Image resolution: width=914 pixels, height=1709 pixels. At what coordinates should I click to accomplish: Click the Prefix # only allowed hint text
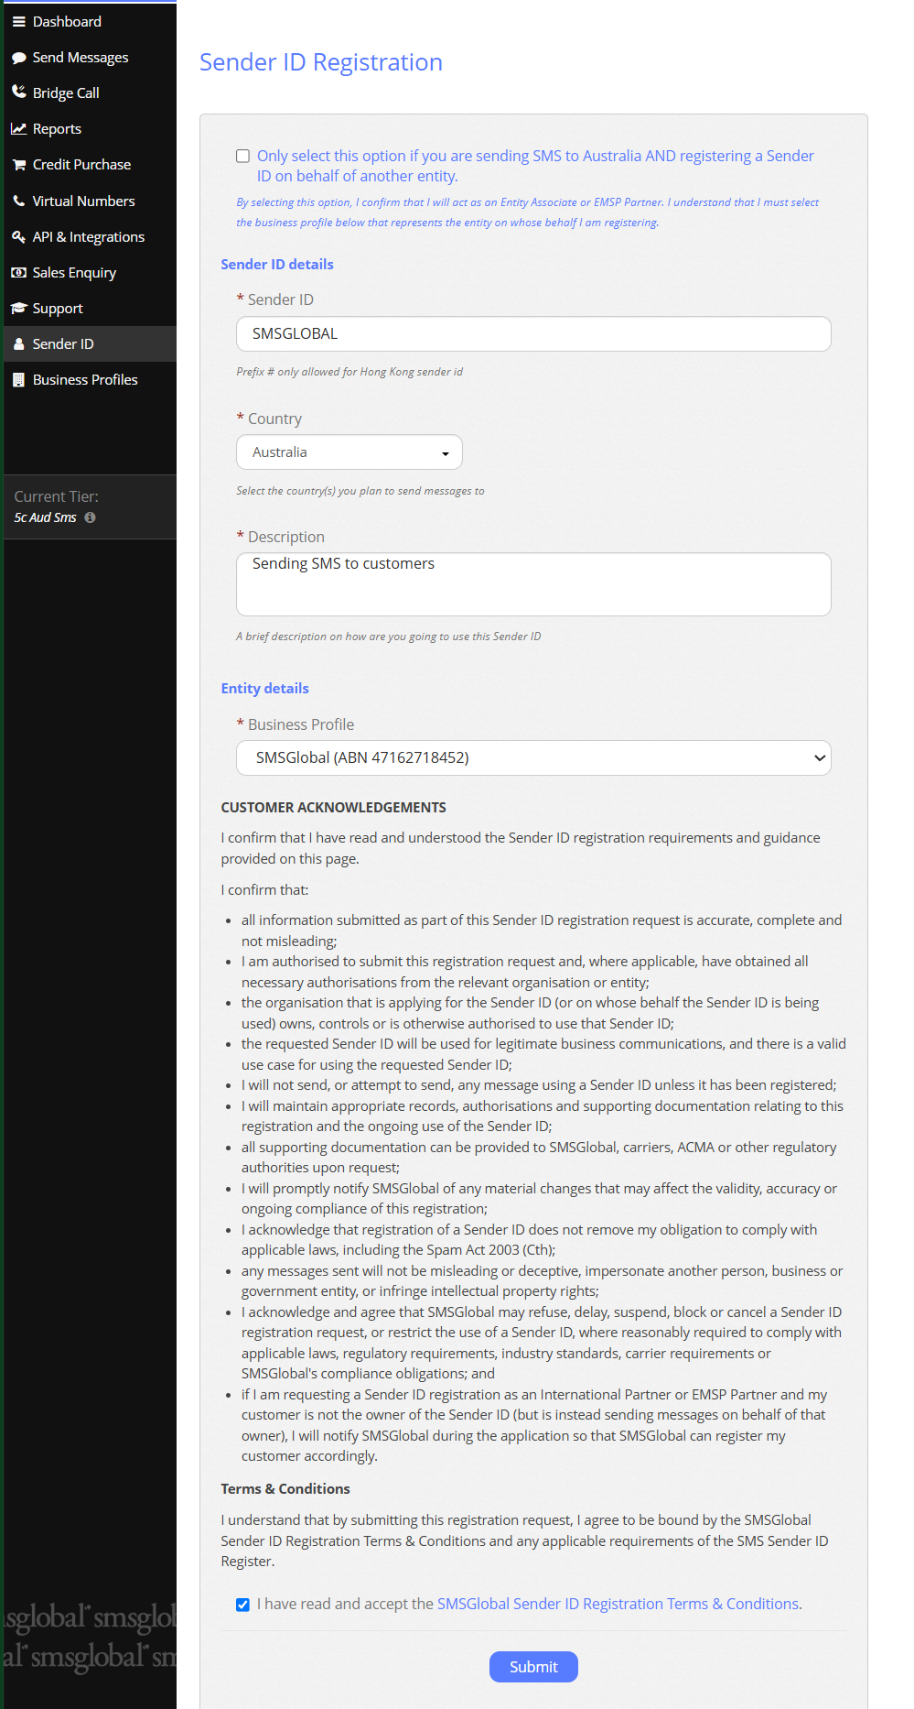(x=349, y=372)
